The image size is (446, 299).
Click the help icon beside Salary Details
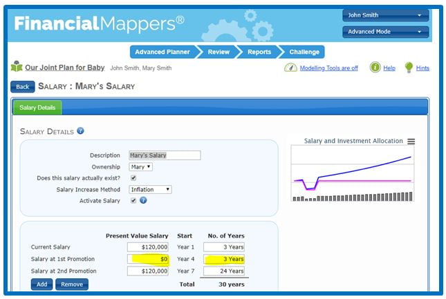(80, 131)
